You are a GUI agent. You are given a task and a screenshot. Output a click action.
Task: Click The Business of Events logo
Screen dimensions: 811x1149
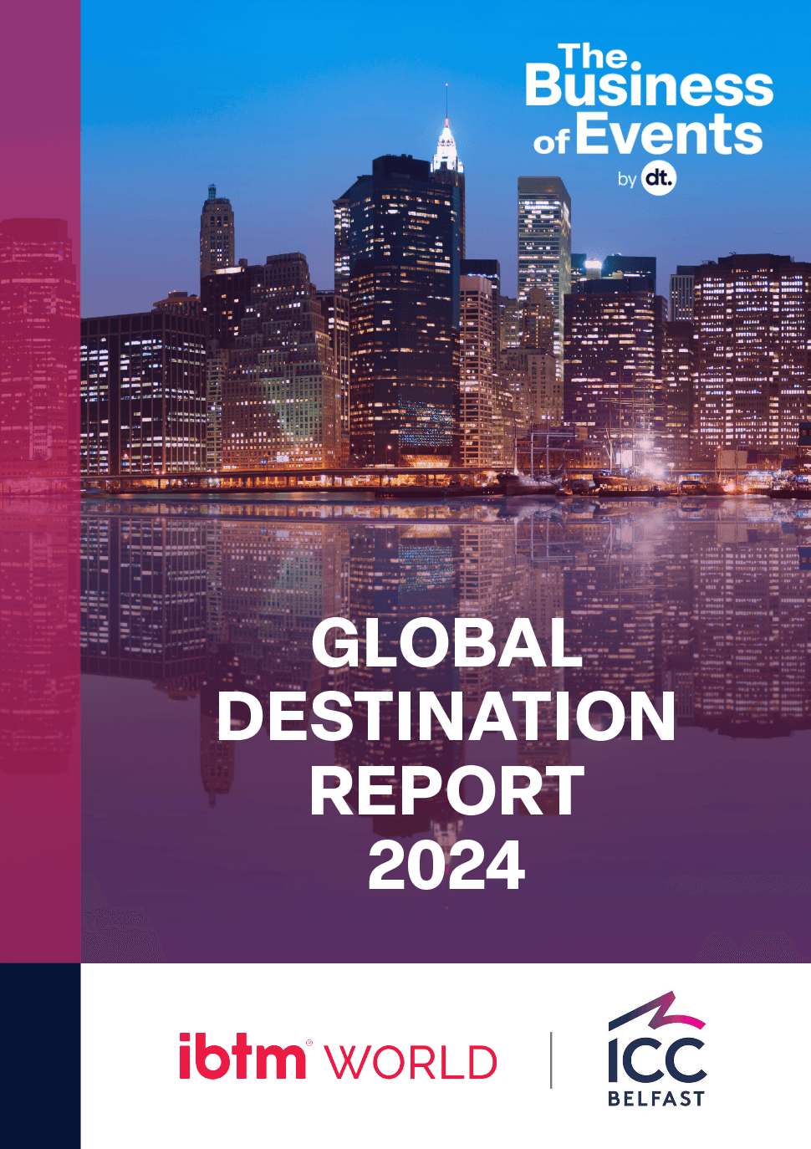pyautogui.click(x=649, y=118)
